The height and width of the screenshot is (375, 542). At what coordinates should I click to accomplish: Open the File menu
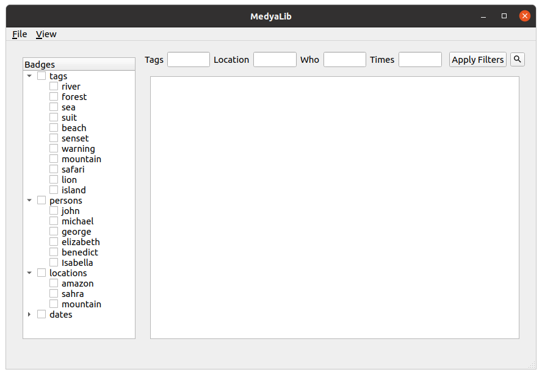[20, 34]
